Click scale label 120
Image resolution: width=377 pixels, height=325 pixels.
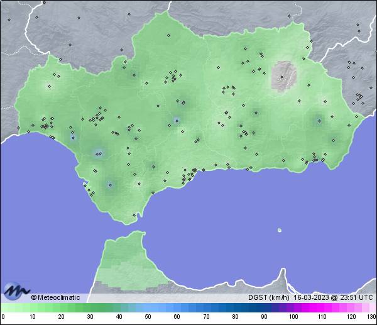(351, 317)
